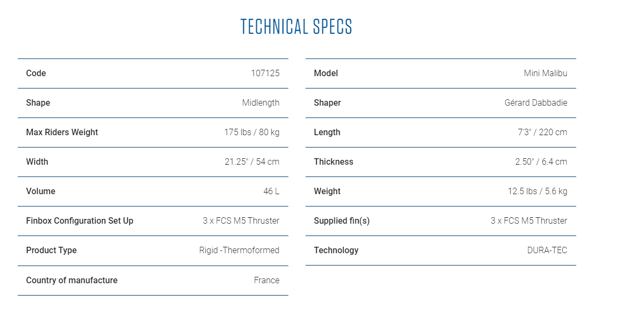Screen dimensions: 624x324
Task: Select the 46 L volume value
Action: [271, 191]
